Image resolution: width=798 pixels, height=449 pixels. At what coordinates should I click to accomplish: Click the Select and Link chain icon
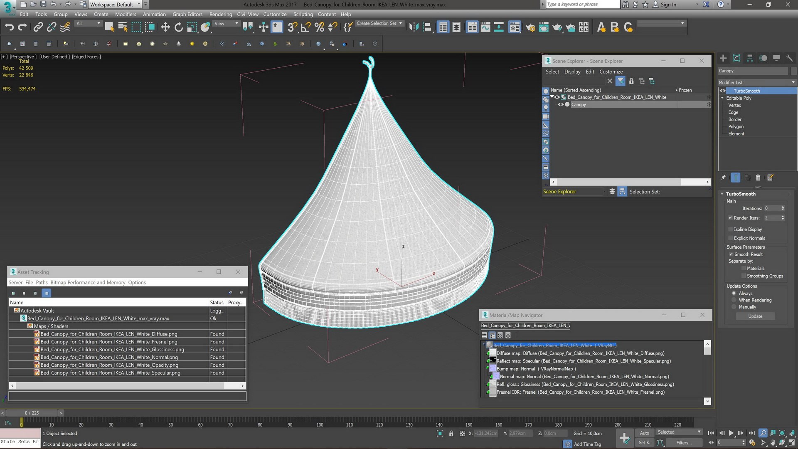pos(38,27)
